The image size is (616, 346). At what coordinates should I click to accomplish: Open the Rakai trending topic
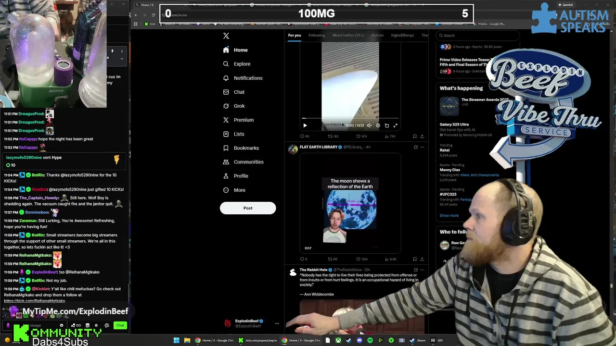[x=445, y=150]
